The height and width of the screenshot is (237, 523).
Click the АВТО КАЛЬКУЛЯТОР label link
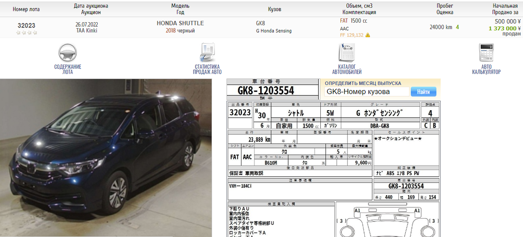coord(486,69)
